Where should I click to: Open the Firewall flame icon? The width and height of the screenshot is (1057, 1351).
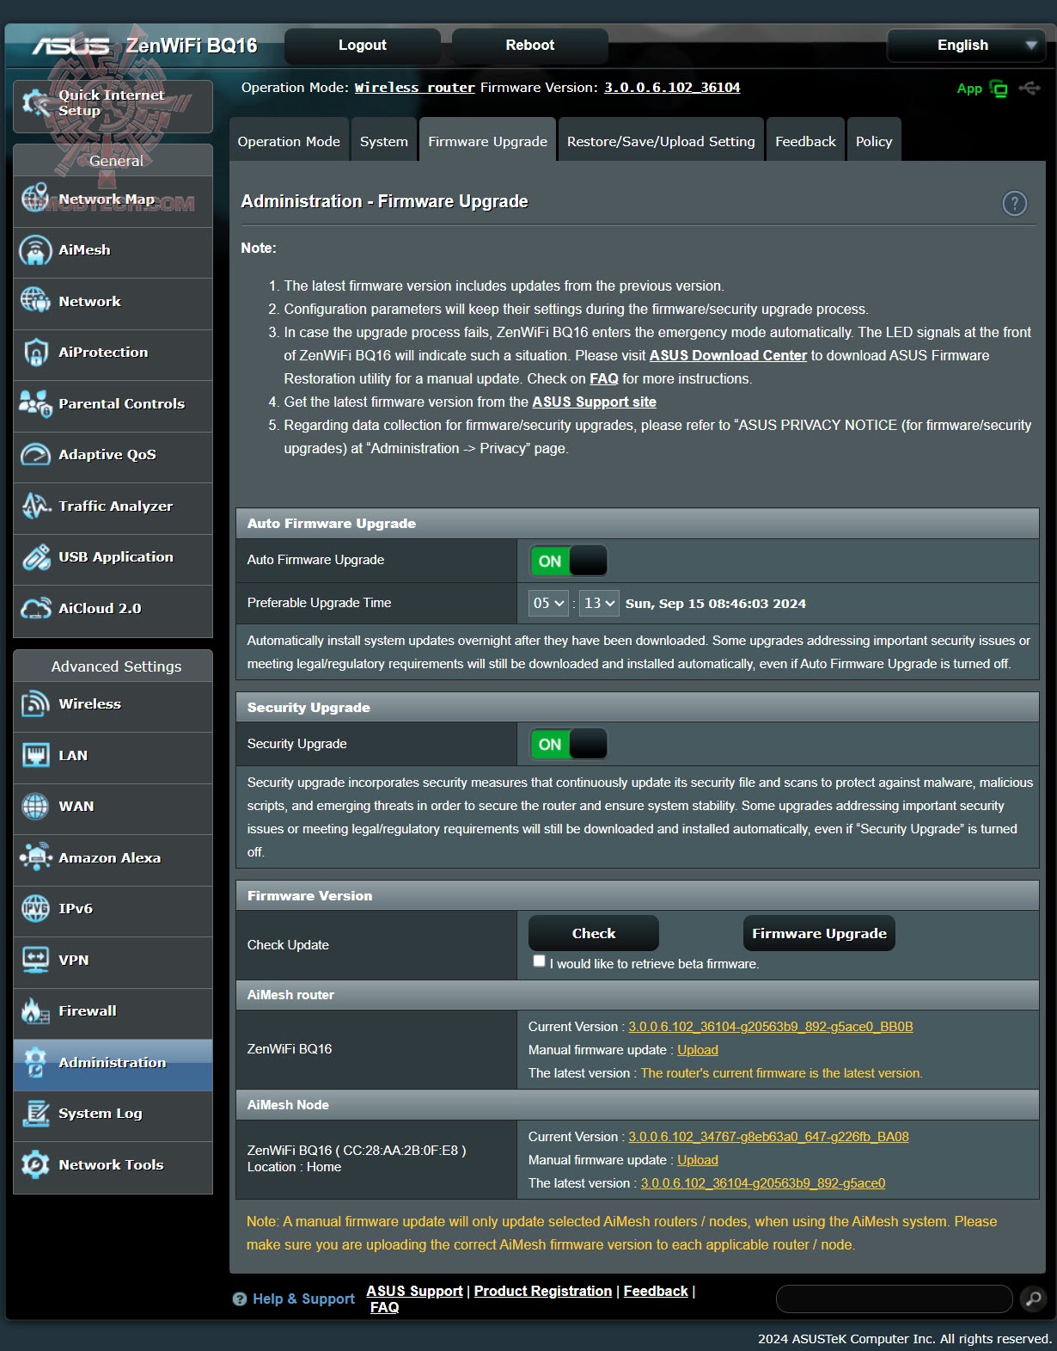point(35,1010)
